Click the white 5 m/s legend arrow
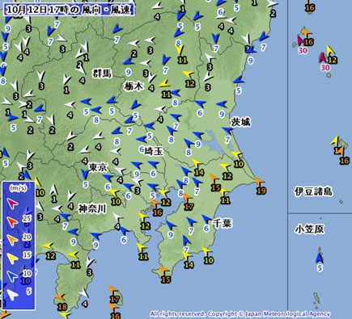The height and width of the screenshot is (319, 352). pos(12,295)
